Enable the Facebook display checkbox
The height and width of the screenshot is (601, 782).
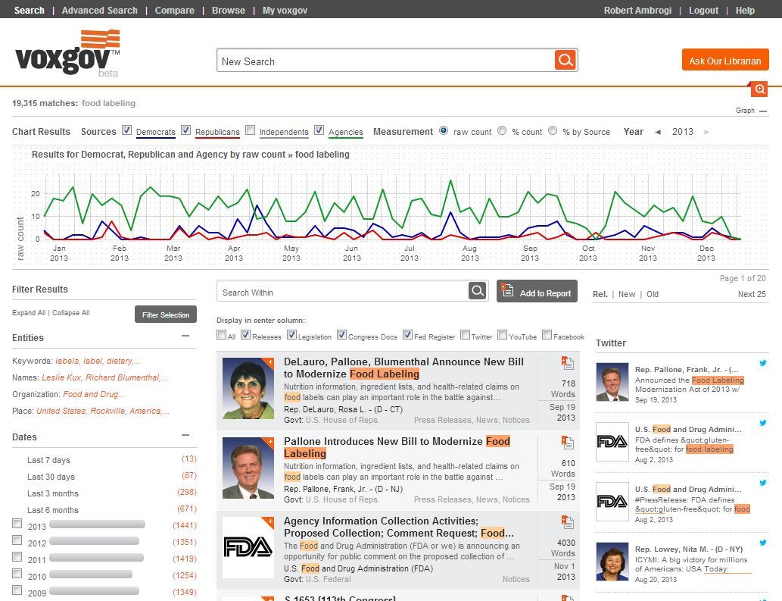[547, 335]
